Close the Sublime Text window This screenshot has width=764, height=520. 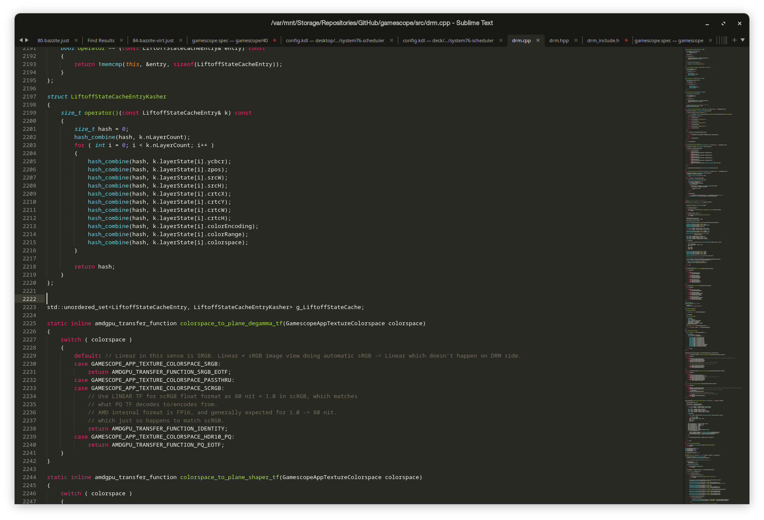pyautogui.click(x=740, y=23)
